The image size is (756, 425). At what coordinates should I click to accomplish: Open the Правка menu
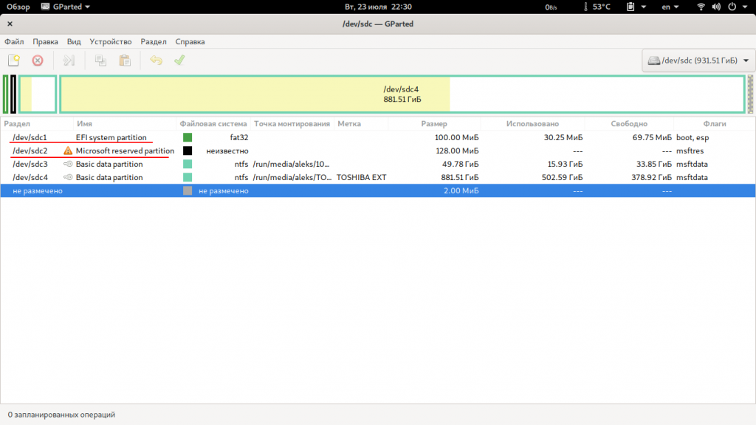pos(45,41)
